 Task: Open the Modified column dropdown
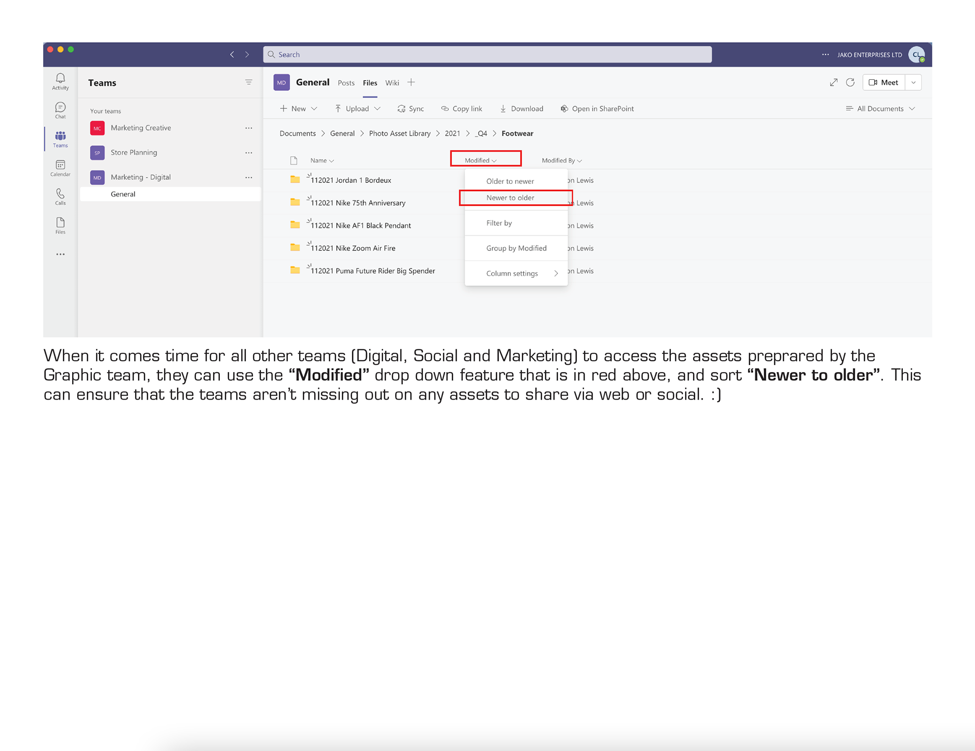480,160
